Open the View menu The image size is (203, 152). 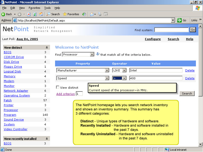tap(22, 8)
